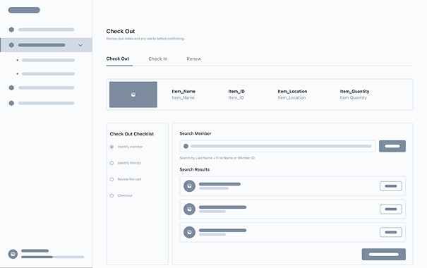Click the Item_Quantity heading

coord(354,92)
